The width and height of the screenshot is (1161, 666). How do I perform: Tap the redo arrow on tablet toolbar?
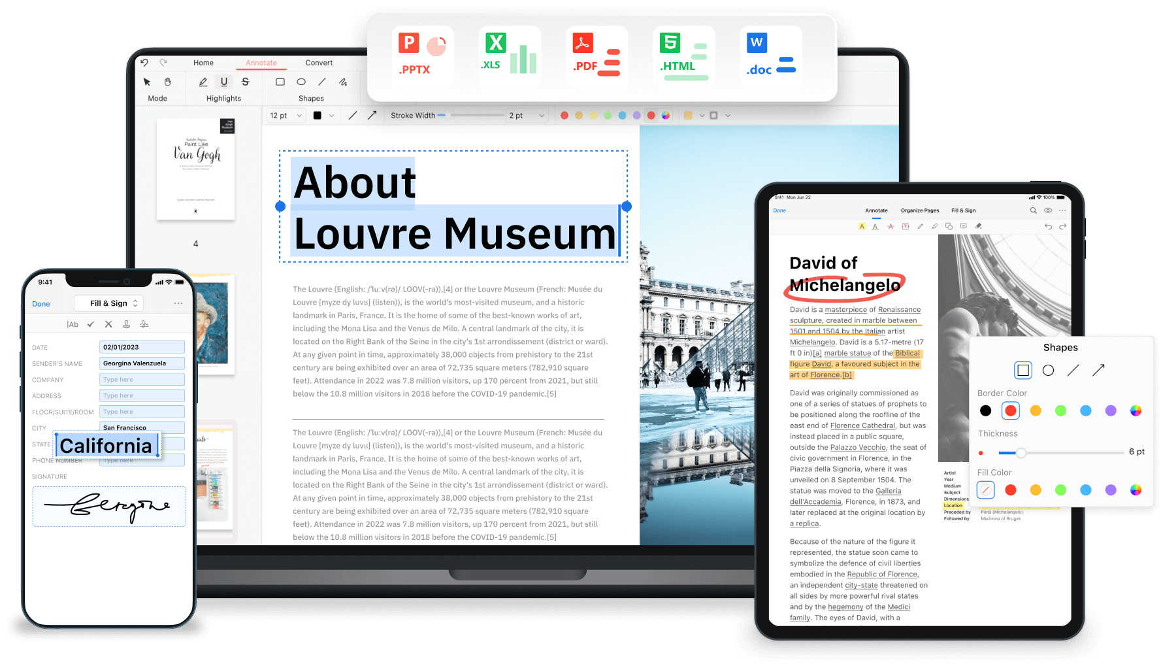pos(1063,227)
